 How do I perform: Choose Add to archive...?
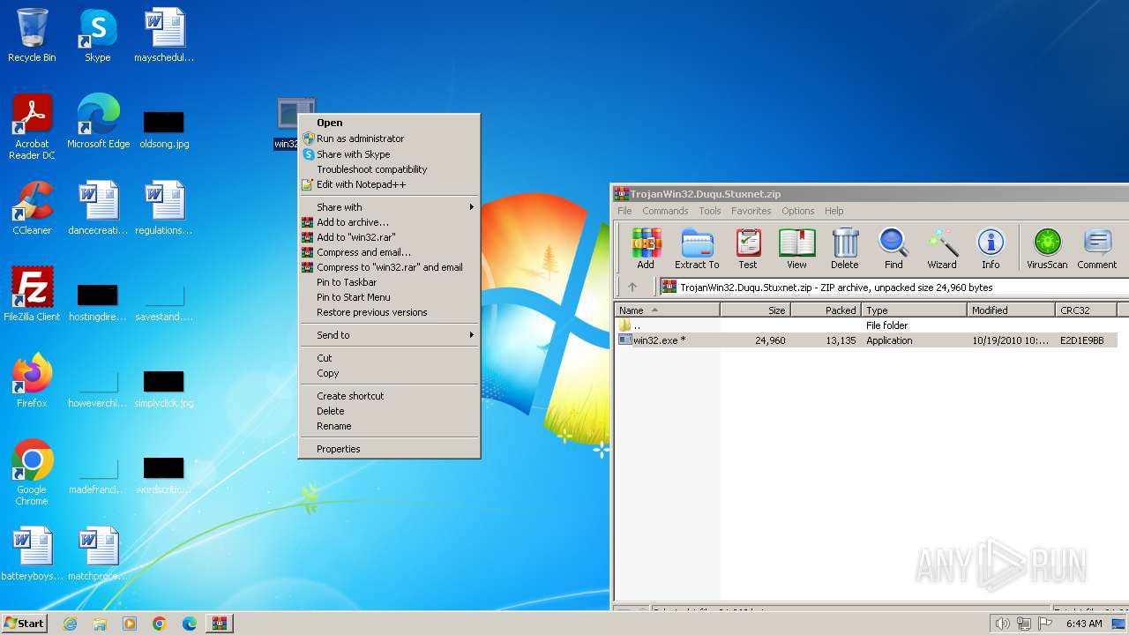tap(389, 222)
